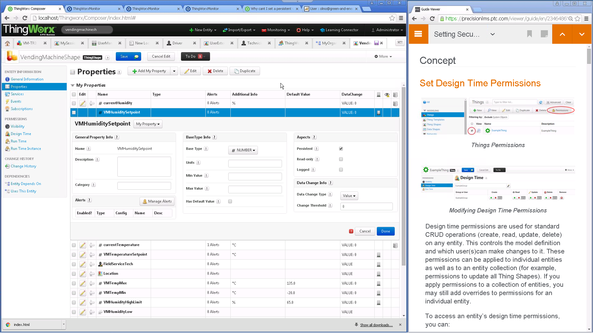Click red help icon beside Cancel
Viewport: 593px width, 333px height.
tap(351, 231)
